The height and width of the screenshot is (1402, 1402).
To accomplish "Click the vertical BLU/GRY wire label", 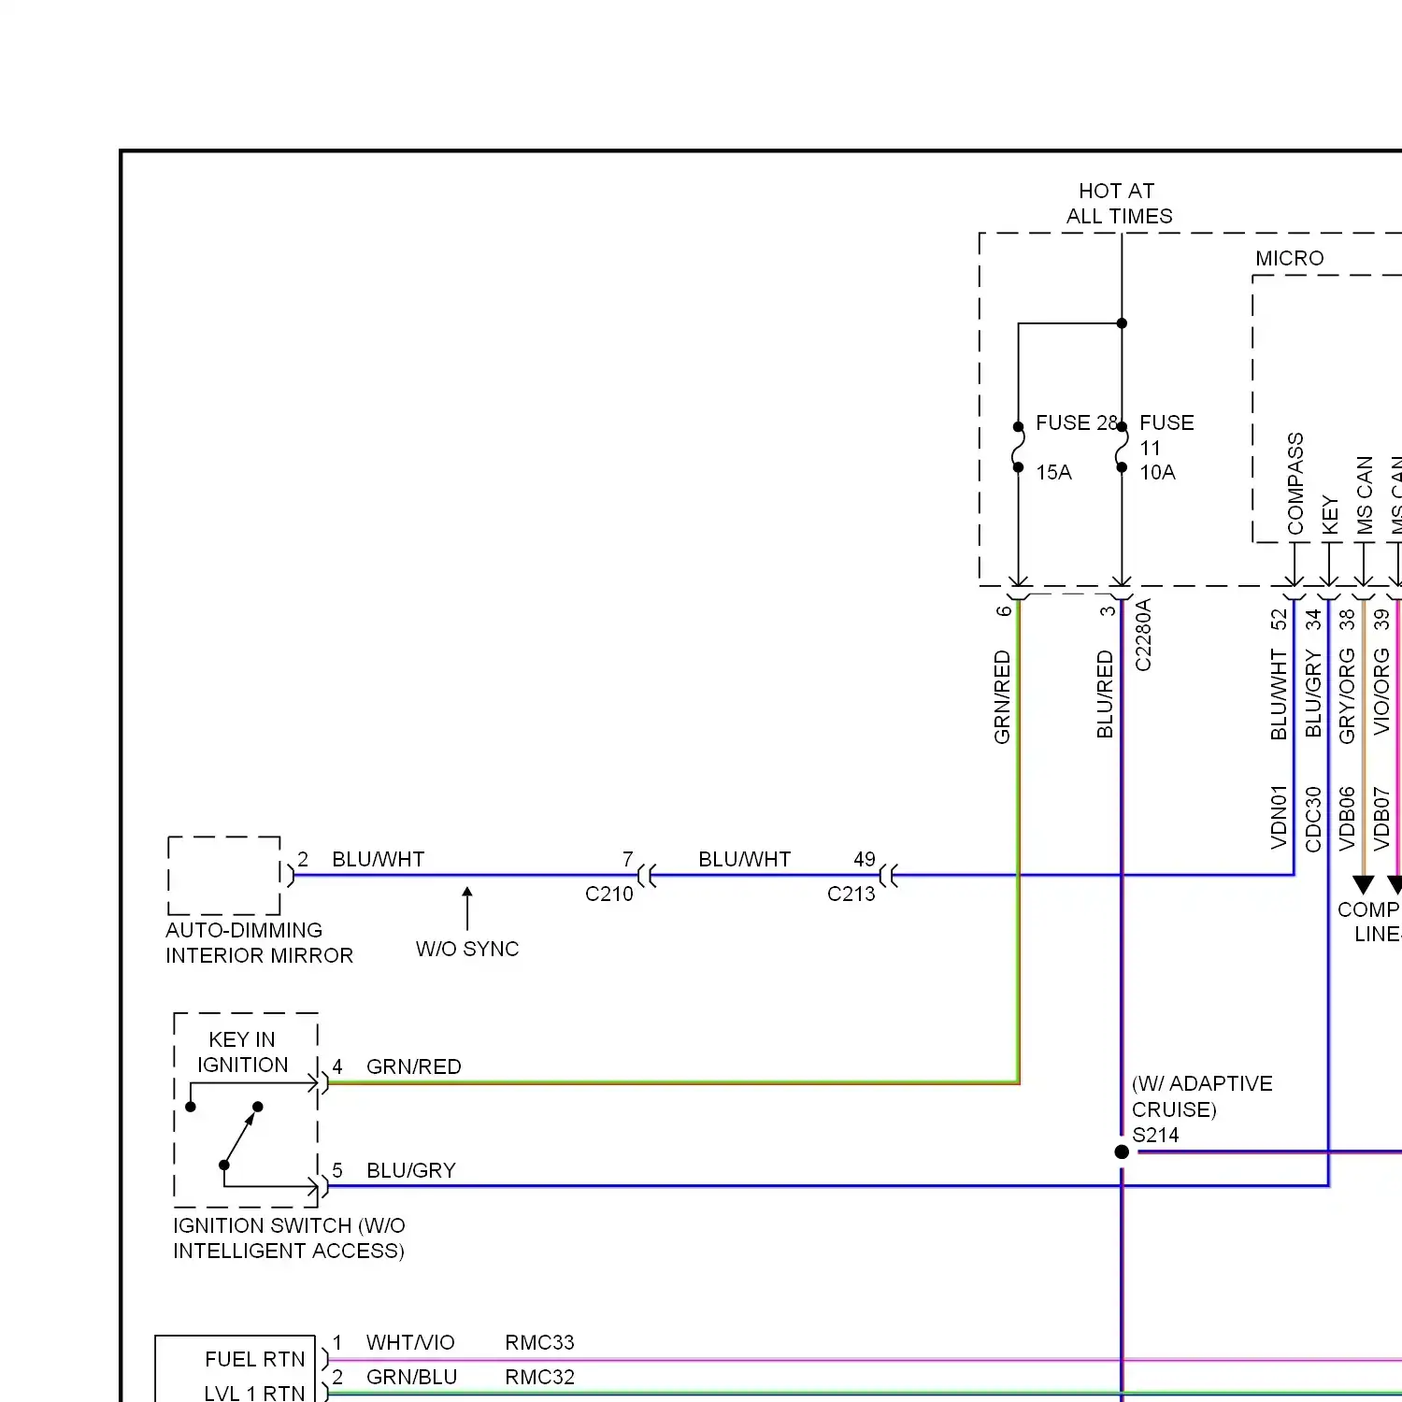I will 1313,693.
